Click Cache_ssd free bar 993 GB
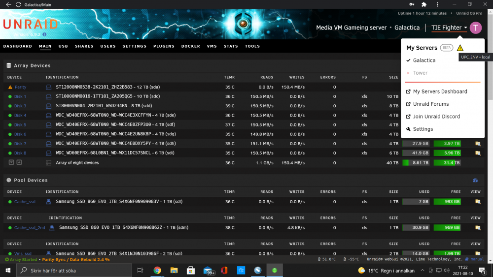This screenshot has height=277, width=493. click(x=447, y=202)
